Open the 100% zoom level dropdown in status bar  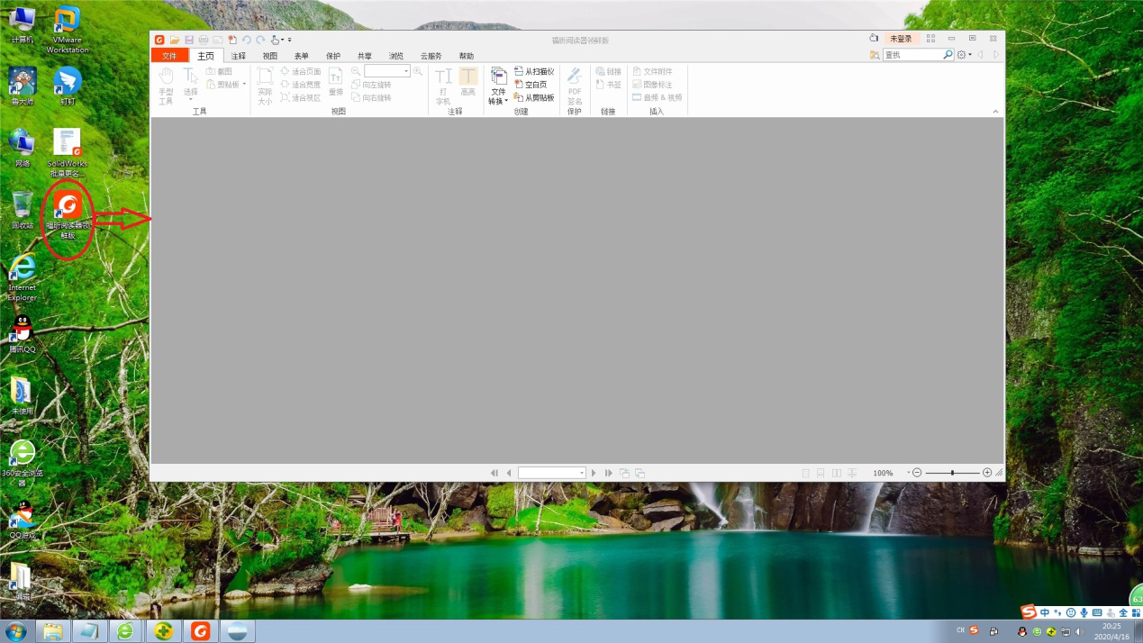click(908, 473)
